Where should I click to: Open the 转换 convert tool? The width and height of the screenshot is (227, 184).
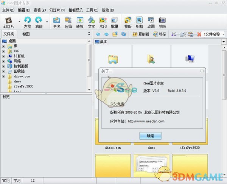[x=80, y=22]
